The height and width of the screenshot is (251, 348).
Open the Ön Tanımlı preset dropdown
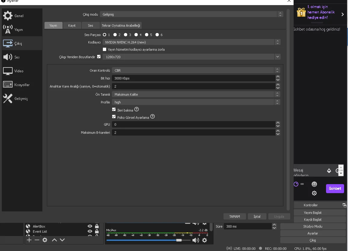(196, 94)
